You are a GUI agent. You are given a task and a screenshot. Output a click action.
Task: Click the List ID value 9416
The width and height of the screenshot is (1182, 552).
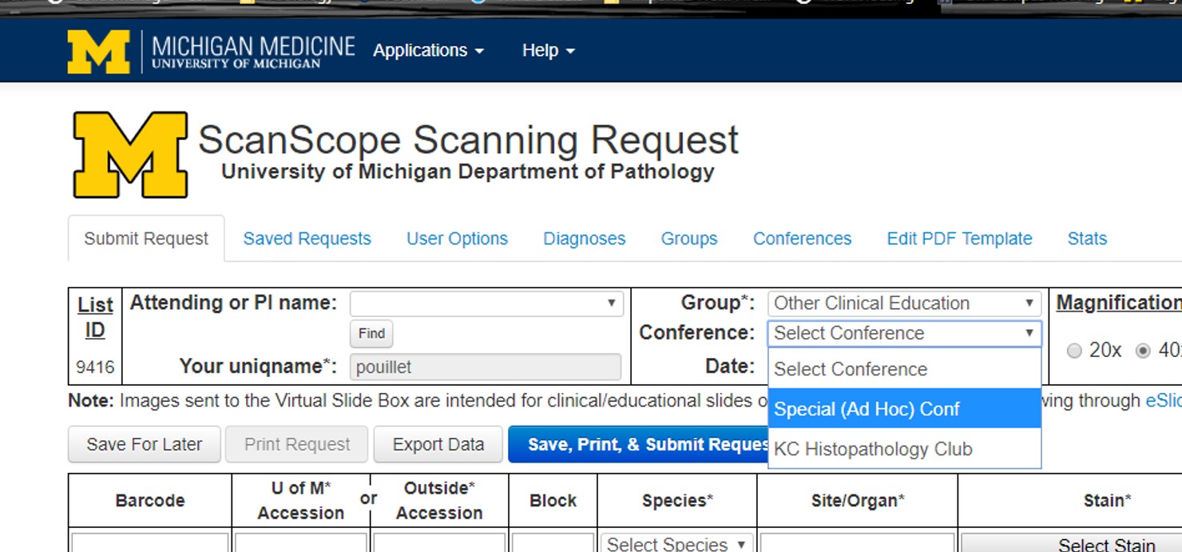[x=95, y=367]
